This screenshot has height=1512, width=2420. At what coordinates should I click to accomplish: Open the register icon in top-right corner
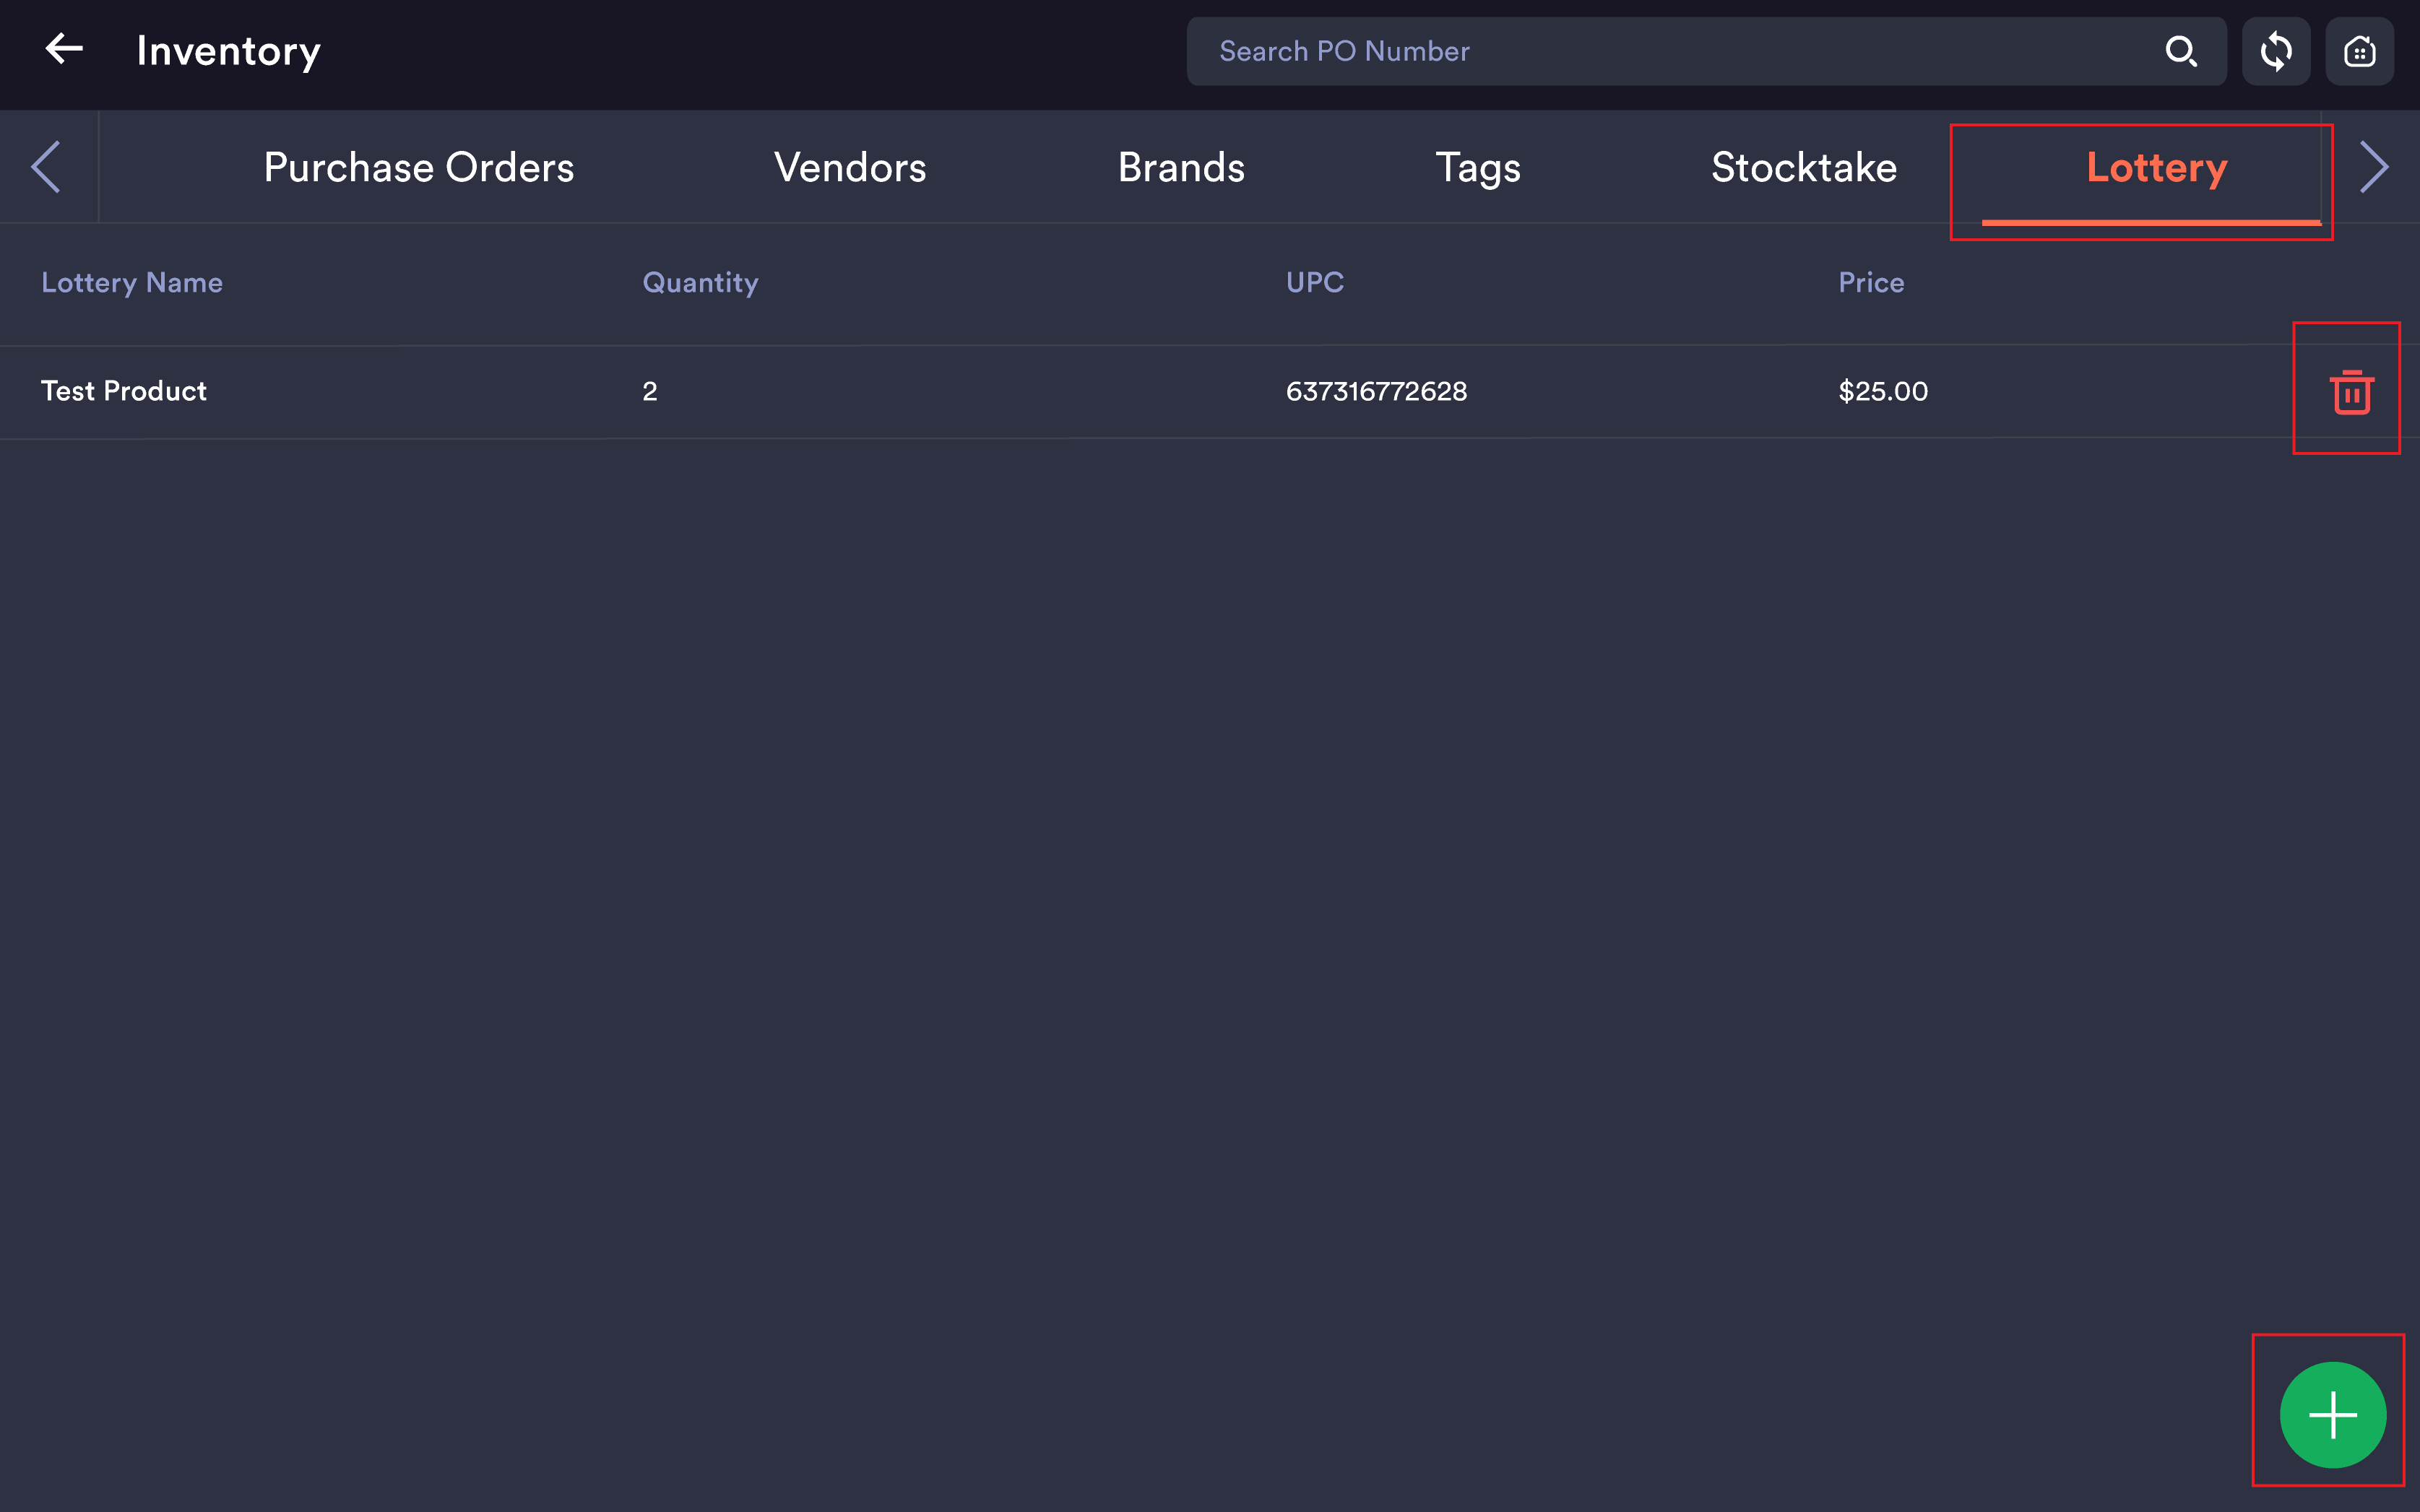(2360, 51)
